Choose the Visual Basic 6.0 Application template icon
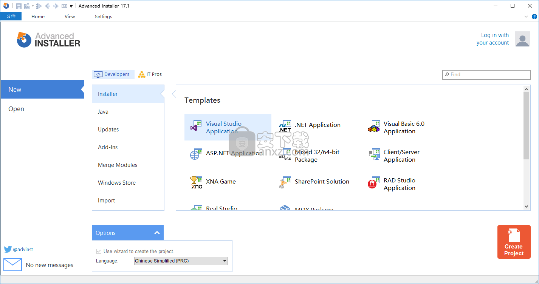The width and height of the screenshot is (539, 284). click(373, 126)
